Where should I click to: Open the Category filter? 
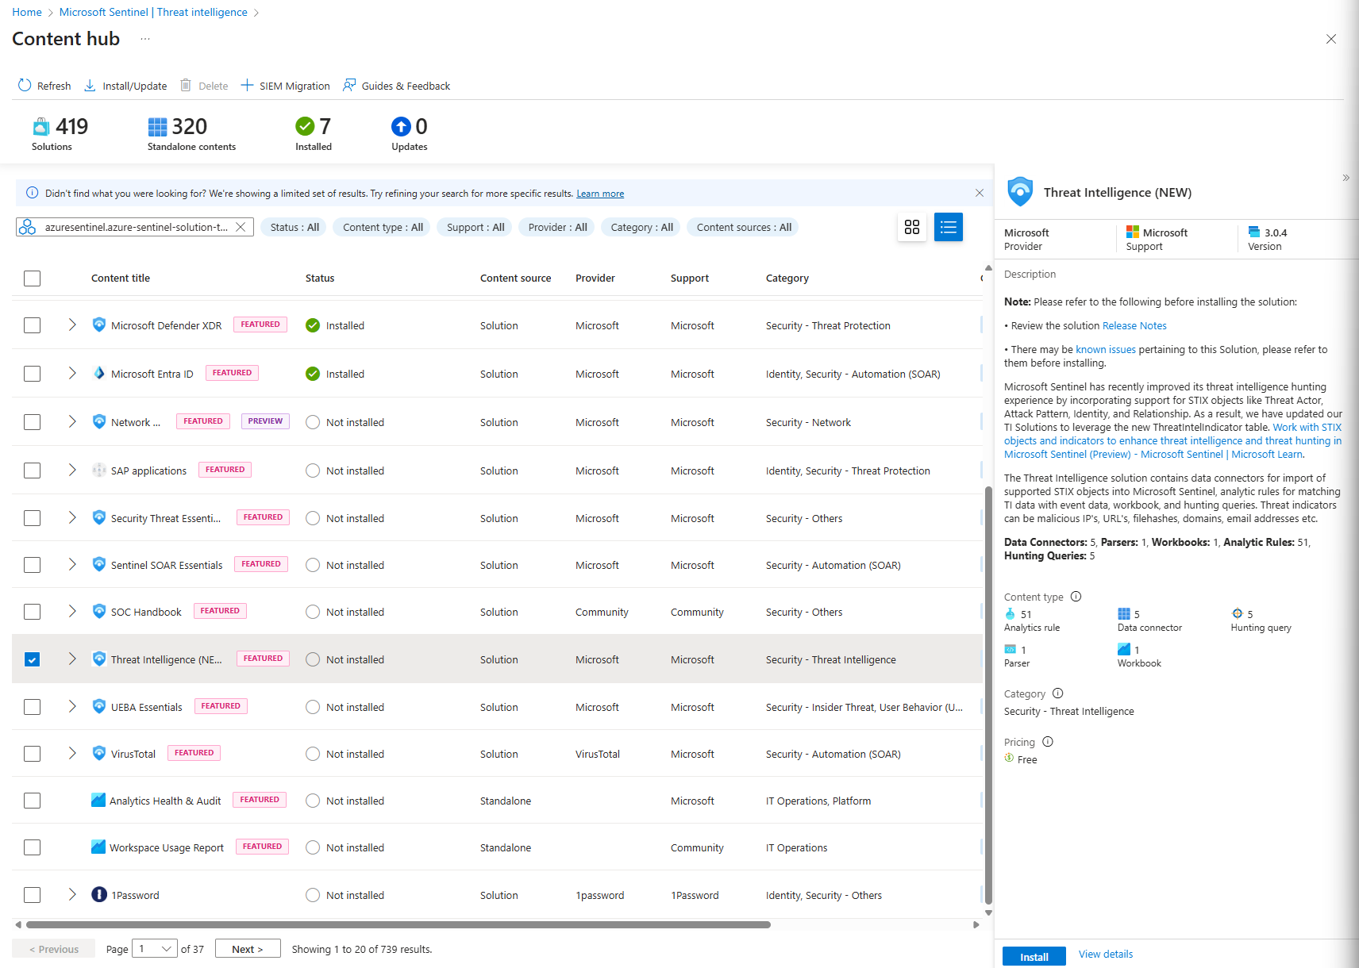[641, 227]
